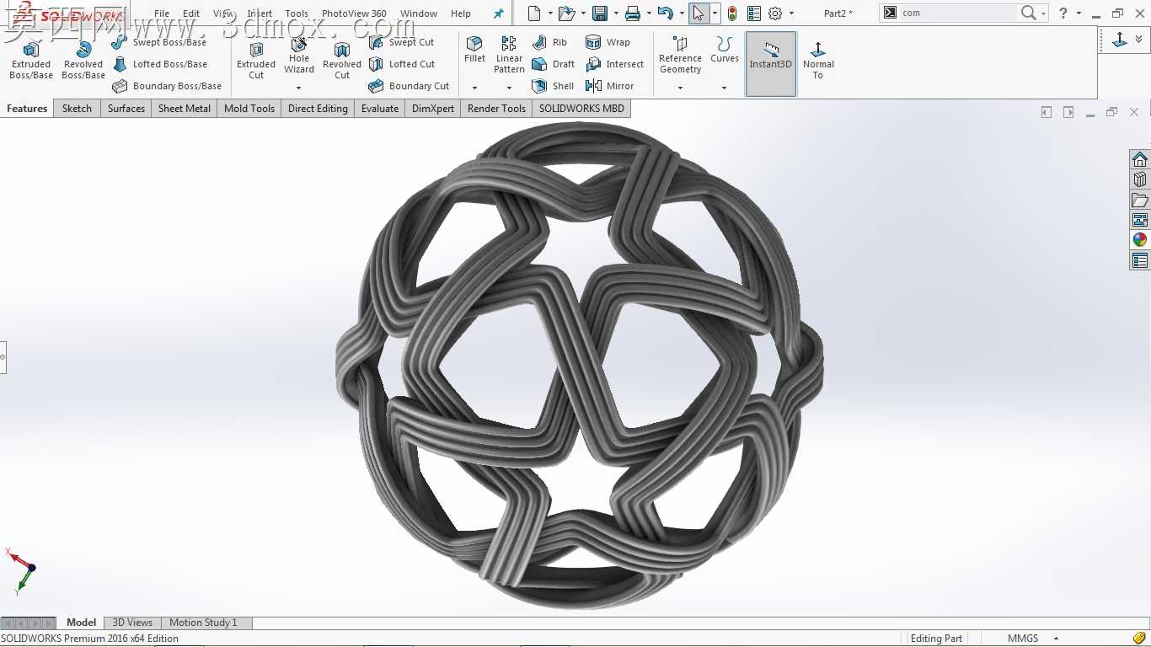
Task: Click the New document icon
Action: [534, 13]
